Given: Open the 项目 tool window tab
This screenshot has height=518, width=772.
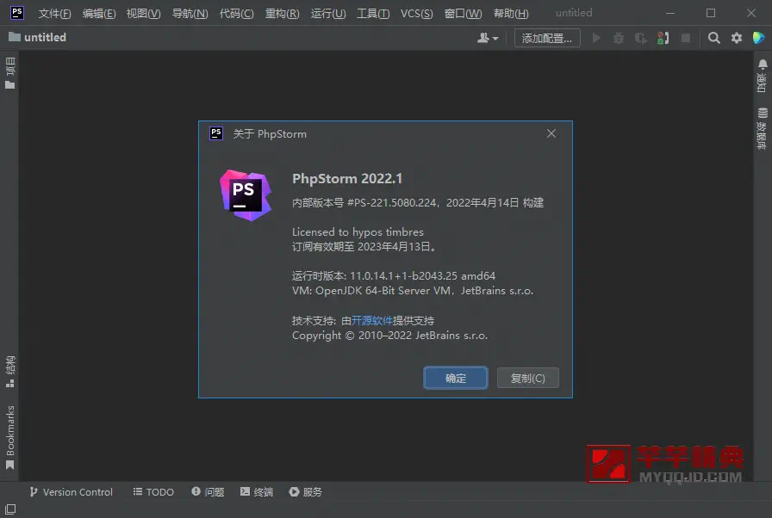Looking at the screenshot, I should point(9,73).
